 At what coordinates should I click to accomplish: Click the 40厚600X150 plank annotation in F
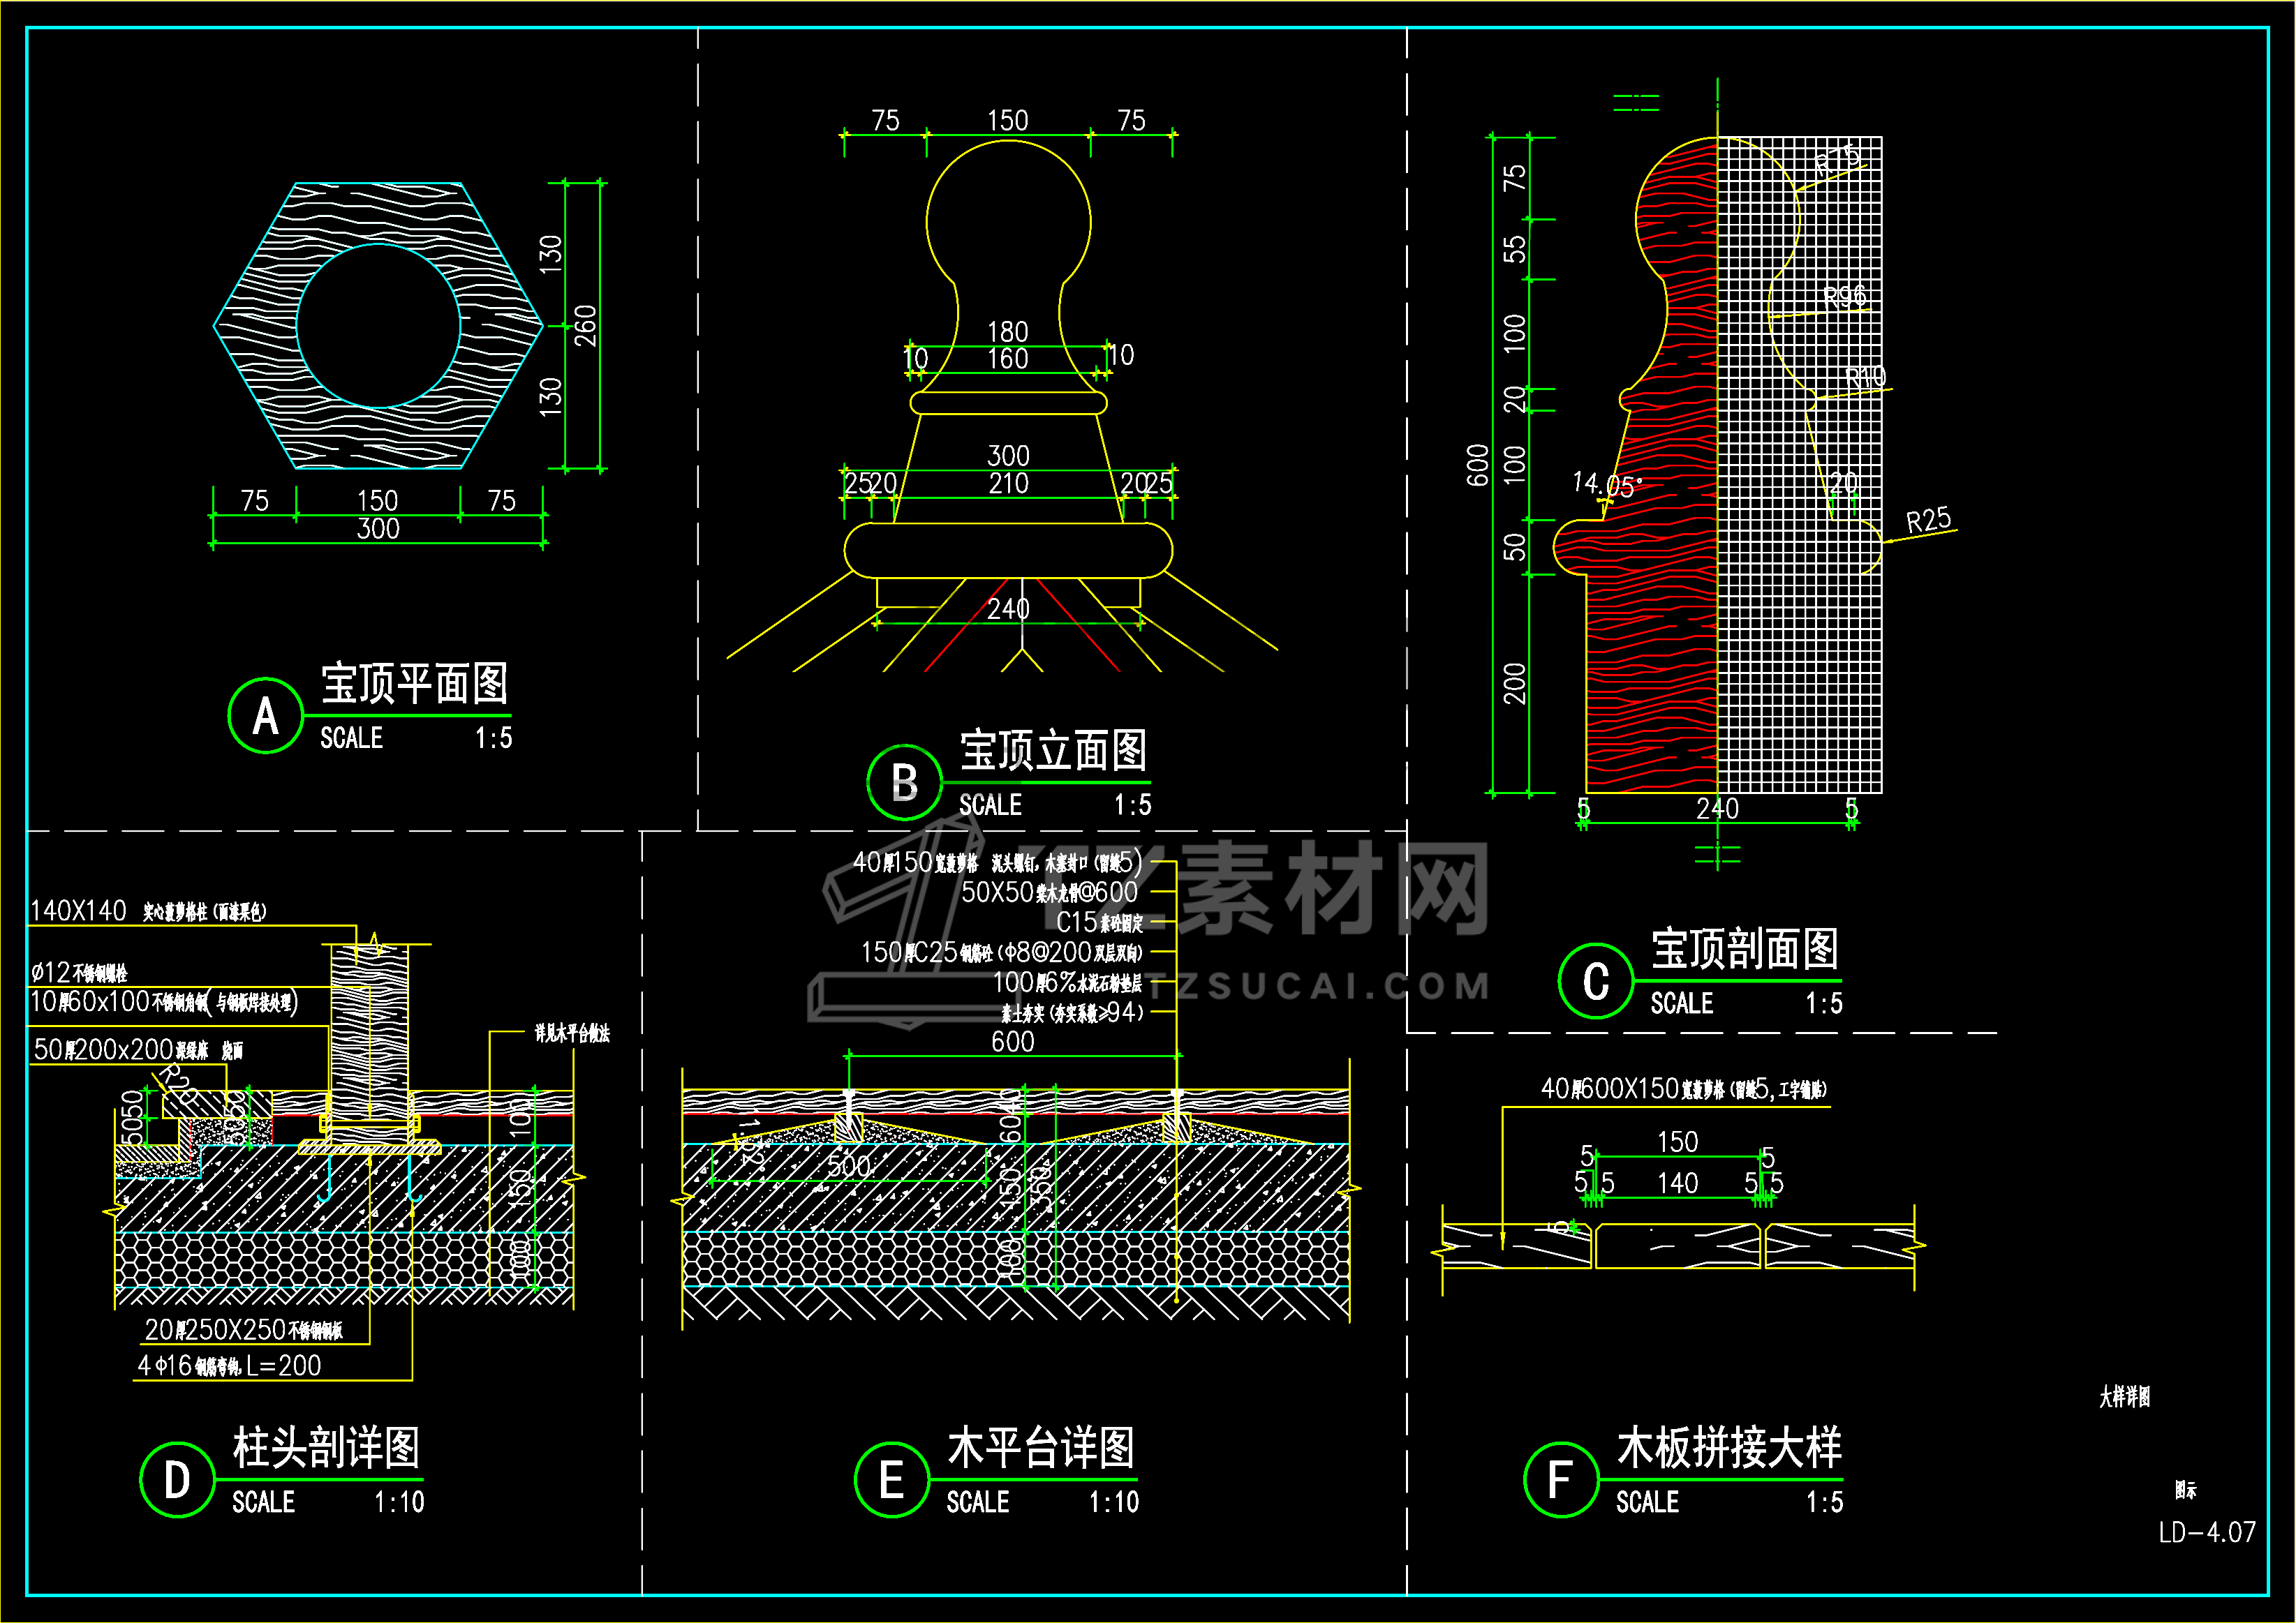tap(1683, 1089)
